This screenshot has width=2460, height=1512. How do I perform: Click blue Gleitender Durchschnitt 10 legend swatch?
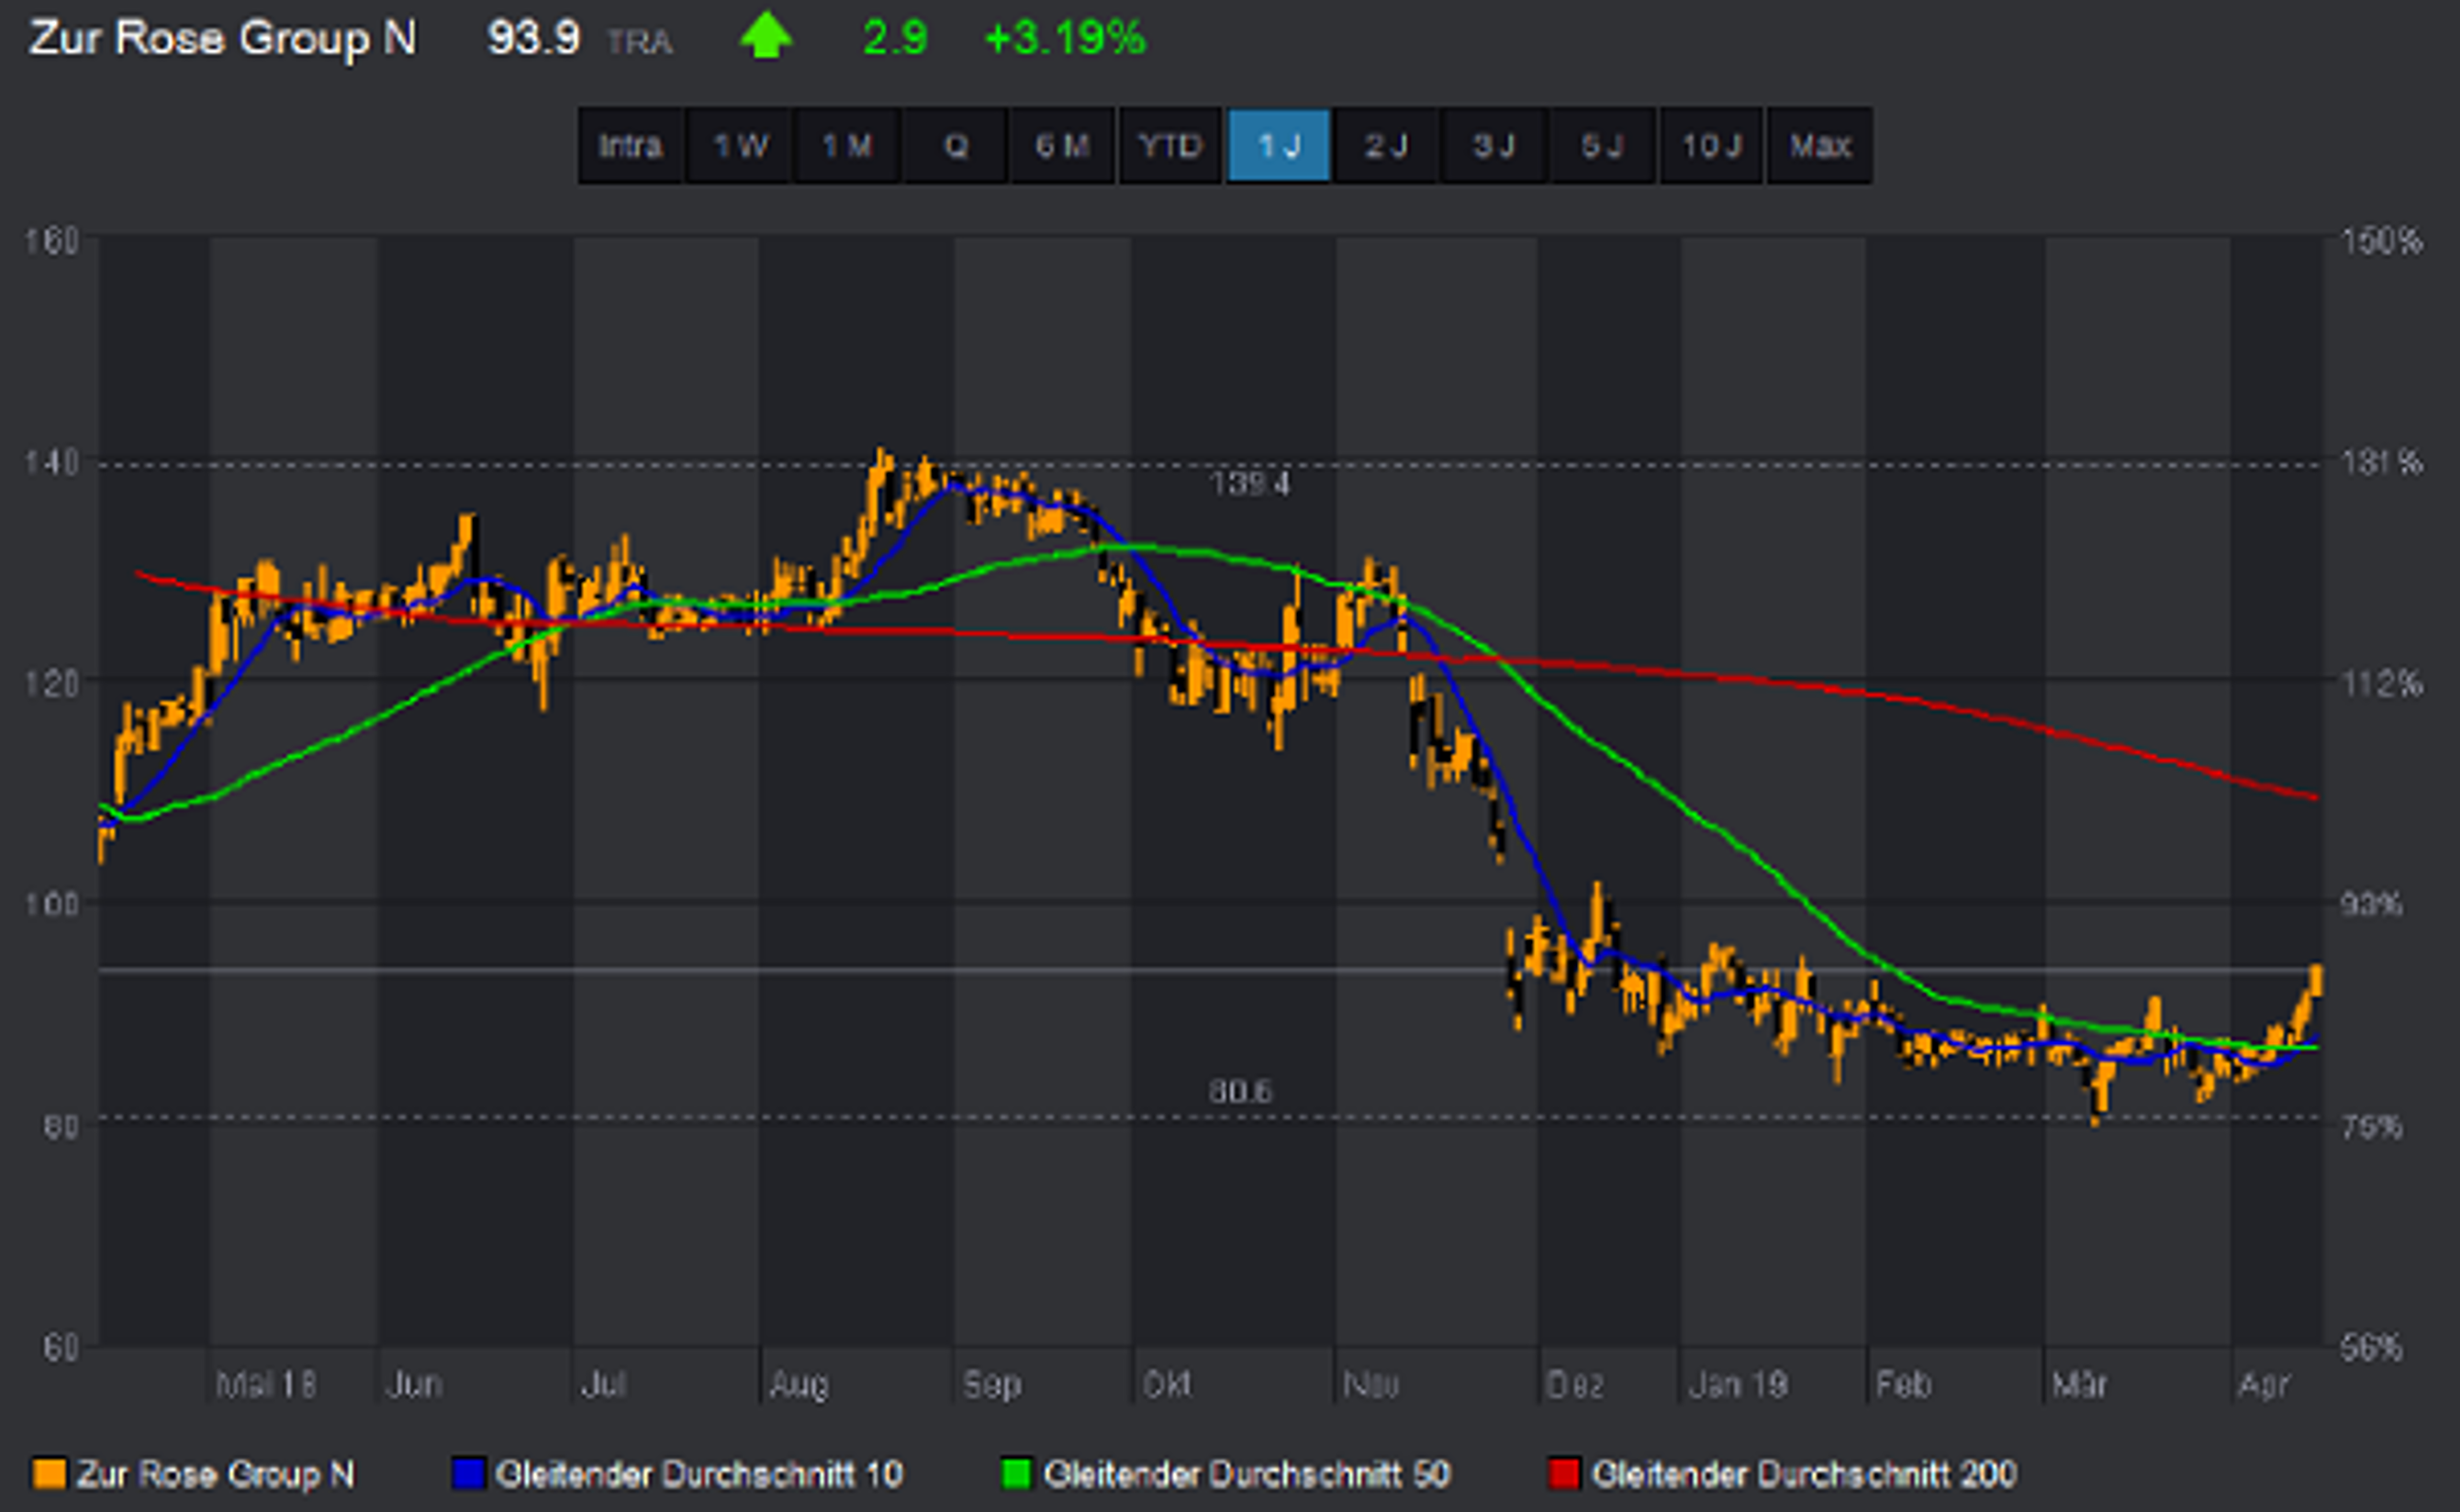click(468, 1474)
